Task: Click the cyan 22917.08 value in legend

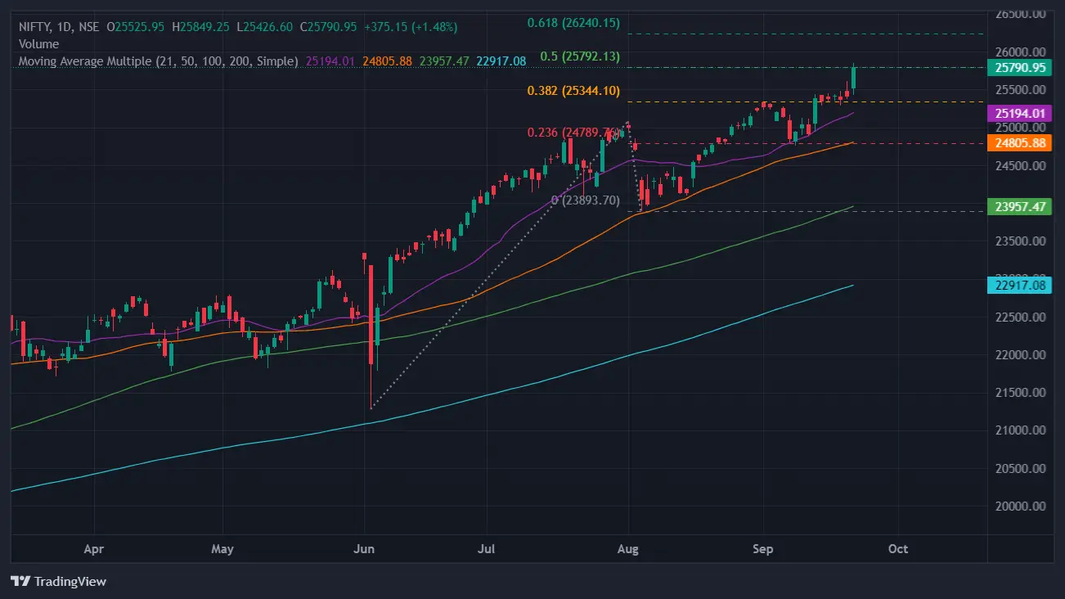Action: tap(501, 61)
